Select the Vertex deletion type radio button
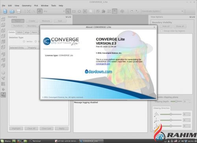197x143 pixels. click(24, 41)
